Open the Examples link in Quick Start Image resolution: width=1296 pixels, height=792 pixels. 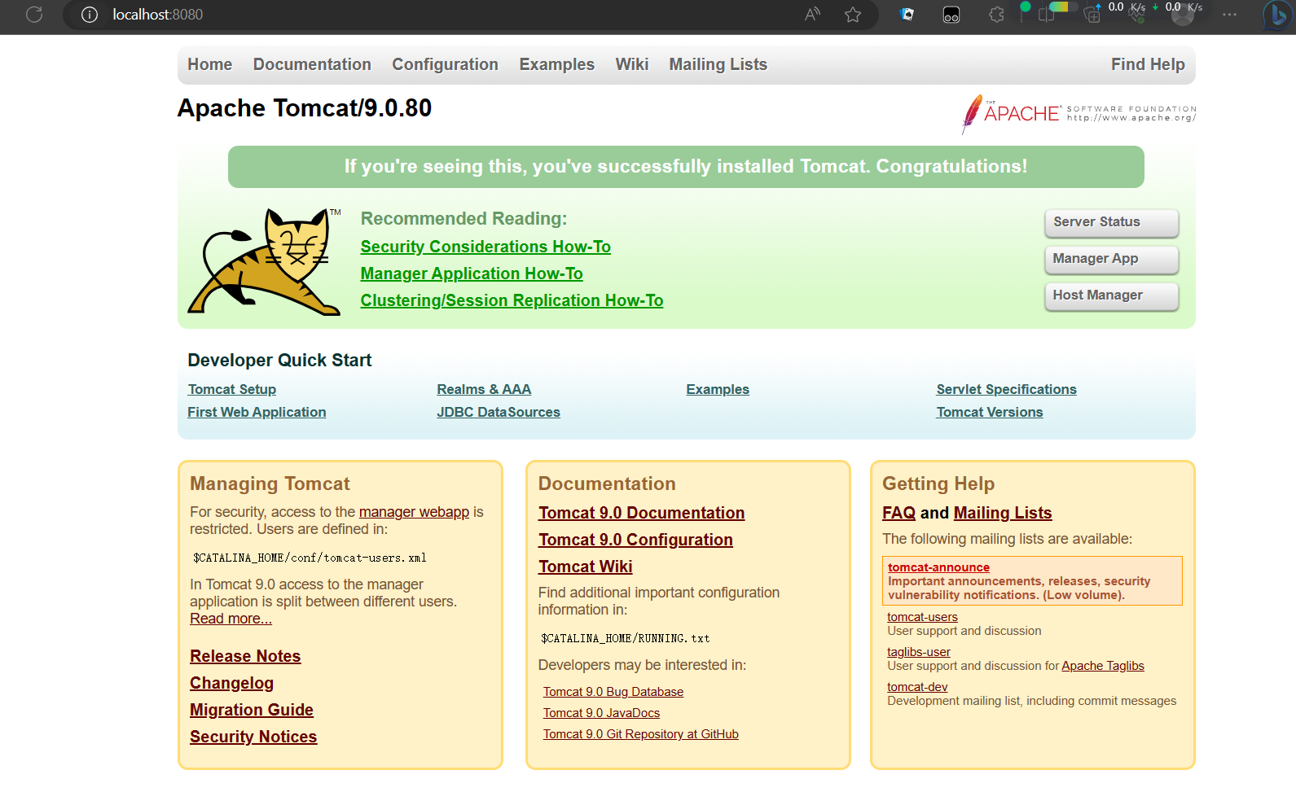[718, 389]
